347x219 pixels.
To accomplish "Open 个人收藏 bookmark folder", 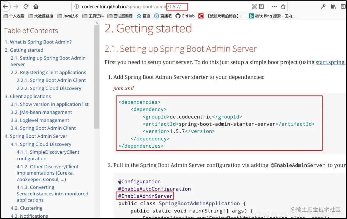I will coord(13,16).
